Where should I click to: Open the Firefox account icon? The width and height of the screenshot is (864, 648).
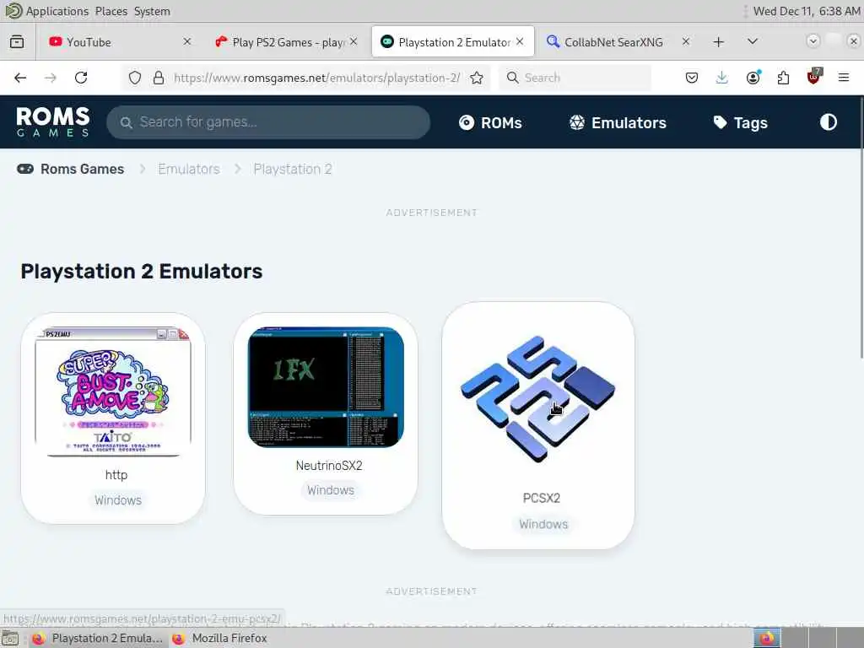(x=753, y=78)
